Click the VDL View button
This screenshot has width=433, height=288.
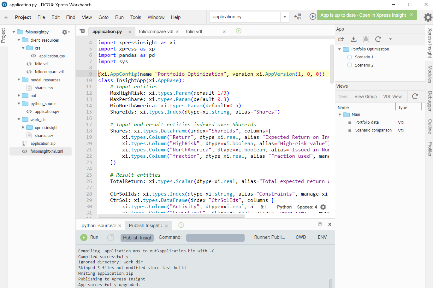[x=392, y=97]
